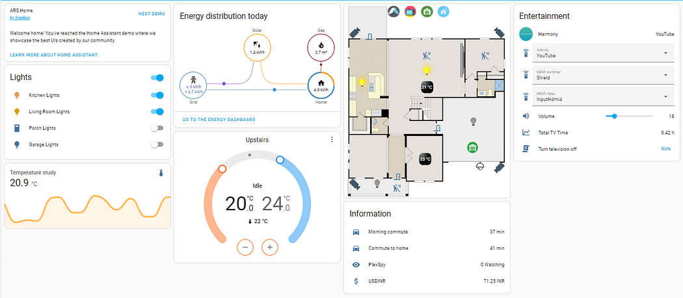Click RUN for Turn television off
This screenshot has height=298, width=683.
[666, 148]
